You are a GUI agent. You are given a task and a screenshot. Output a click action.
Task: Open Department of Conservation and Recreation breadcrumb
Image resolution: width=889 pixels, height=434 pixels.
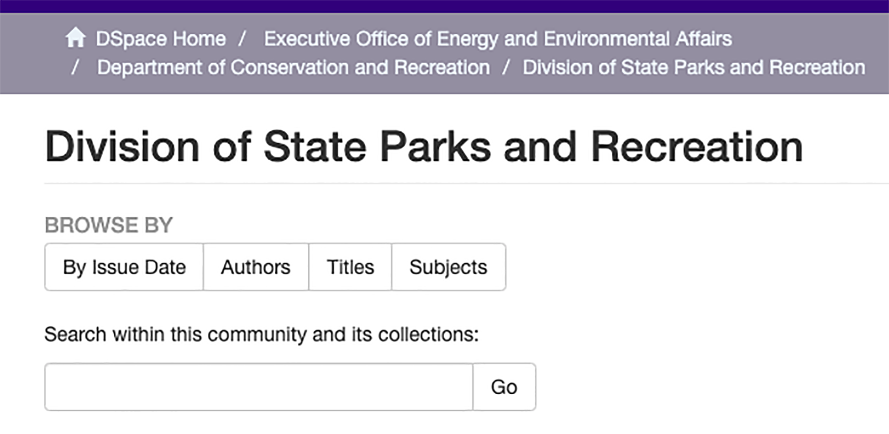pyautogui.click(x=293, y=68)
